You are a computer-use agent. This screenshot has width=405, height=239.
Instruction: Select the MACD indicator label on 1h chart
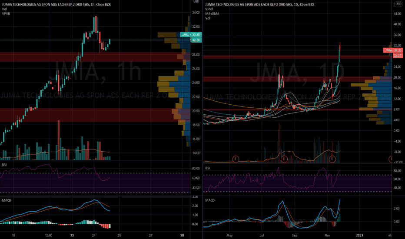7,200
